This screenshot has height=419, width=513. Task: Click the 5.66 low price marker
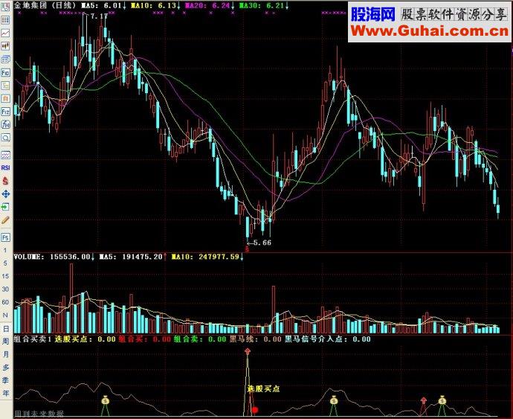262,243
